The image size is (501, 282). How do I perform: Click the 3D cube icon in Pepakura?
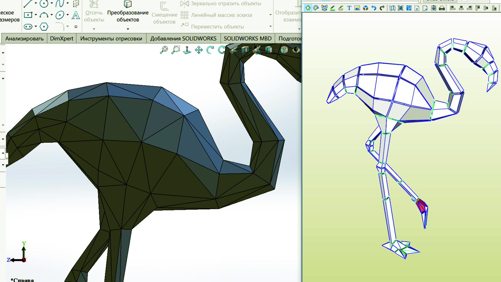365,8
